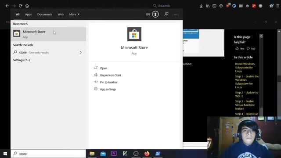The height and width of the screenshot is (158, 281).
Task: Open the red pencil extension icon
Action: pos(254,6)
